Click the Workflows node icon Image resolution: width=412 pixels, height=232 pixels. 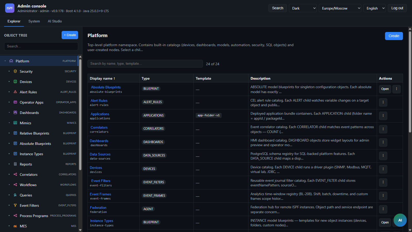pos(15,185)
